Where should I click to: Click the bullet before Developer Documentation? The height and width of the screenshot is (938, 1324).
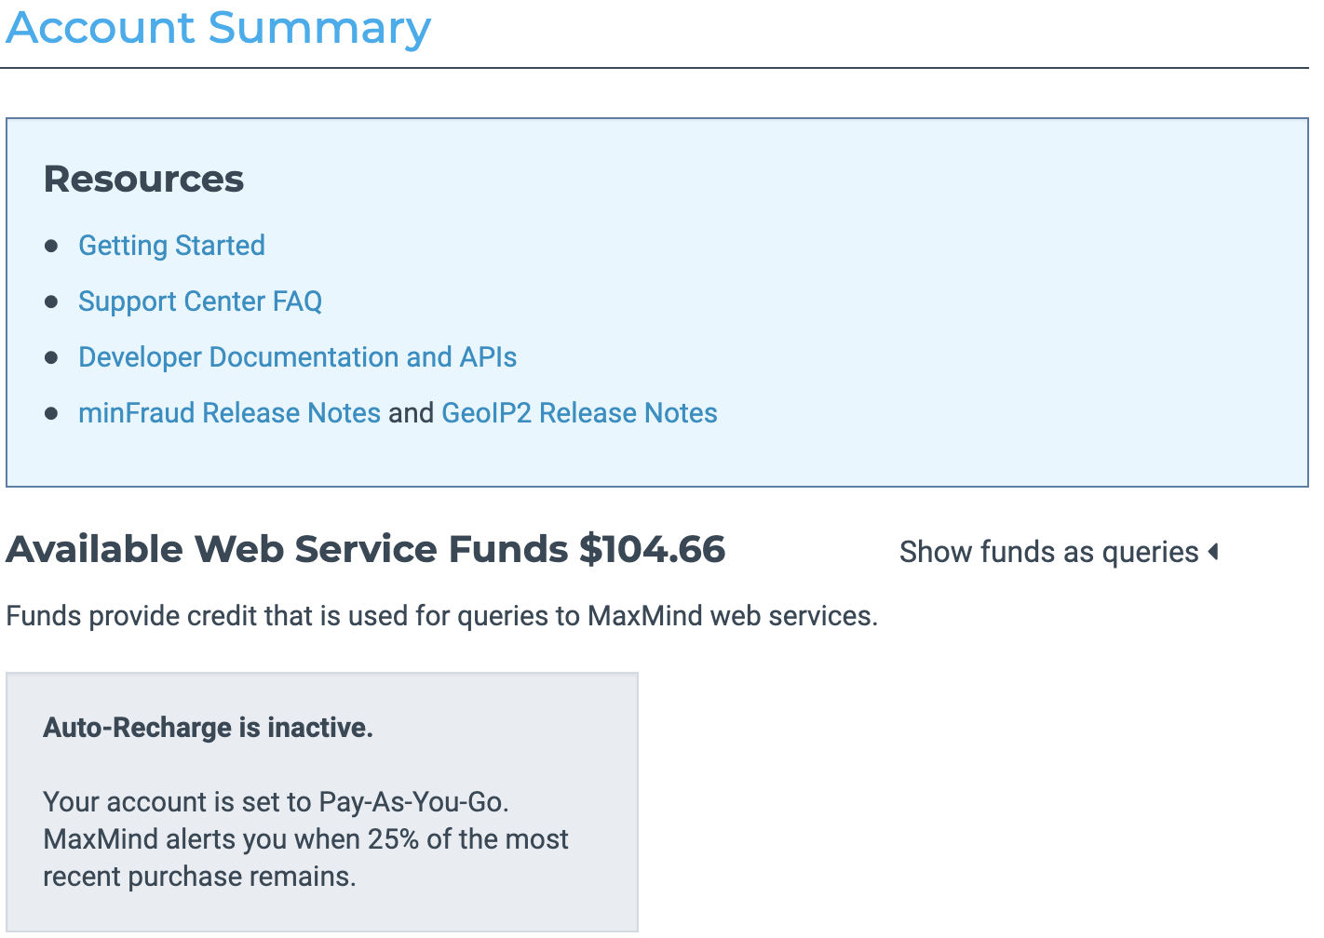pyautogui.click(x=51, y=357)
